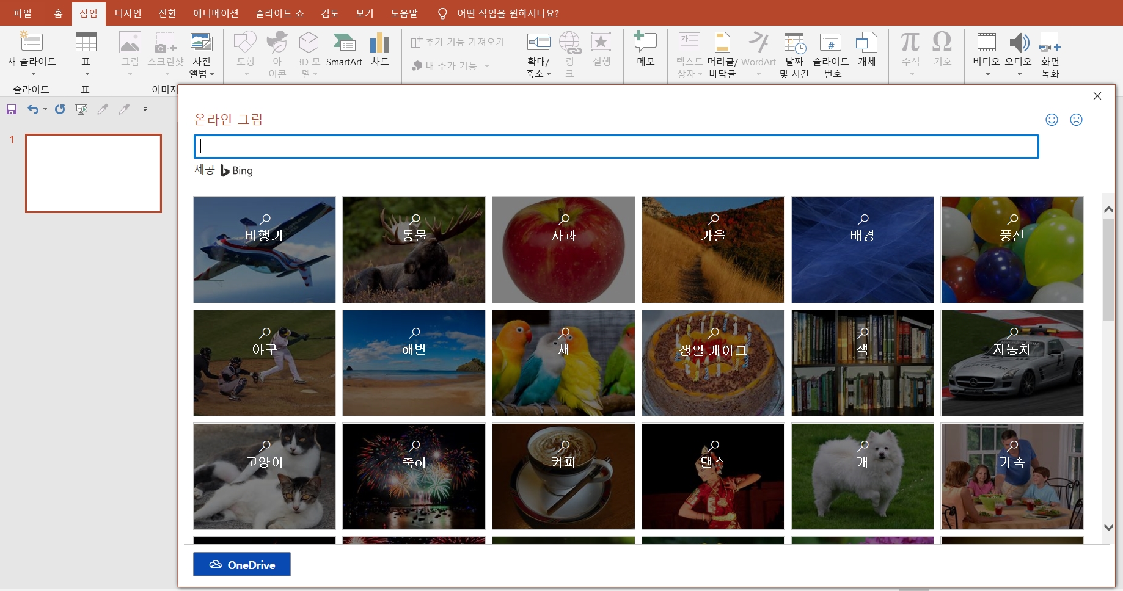The image size is (1123, 591).
Task: Select the Beach (해변) category tile
Action: pos(414,363)
